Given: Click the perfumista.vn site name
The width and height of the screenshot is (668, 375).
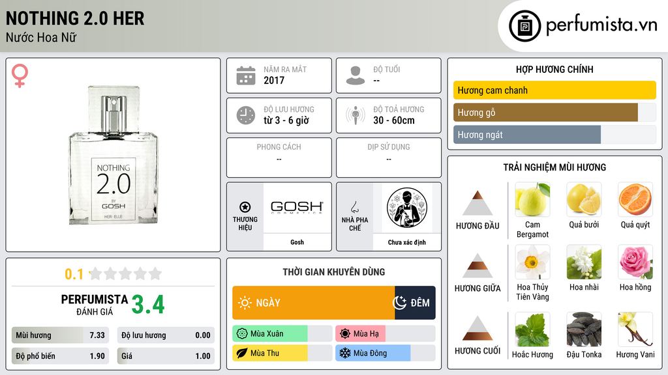Looking at the screenshot, I should 601,25.
